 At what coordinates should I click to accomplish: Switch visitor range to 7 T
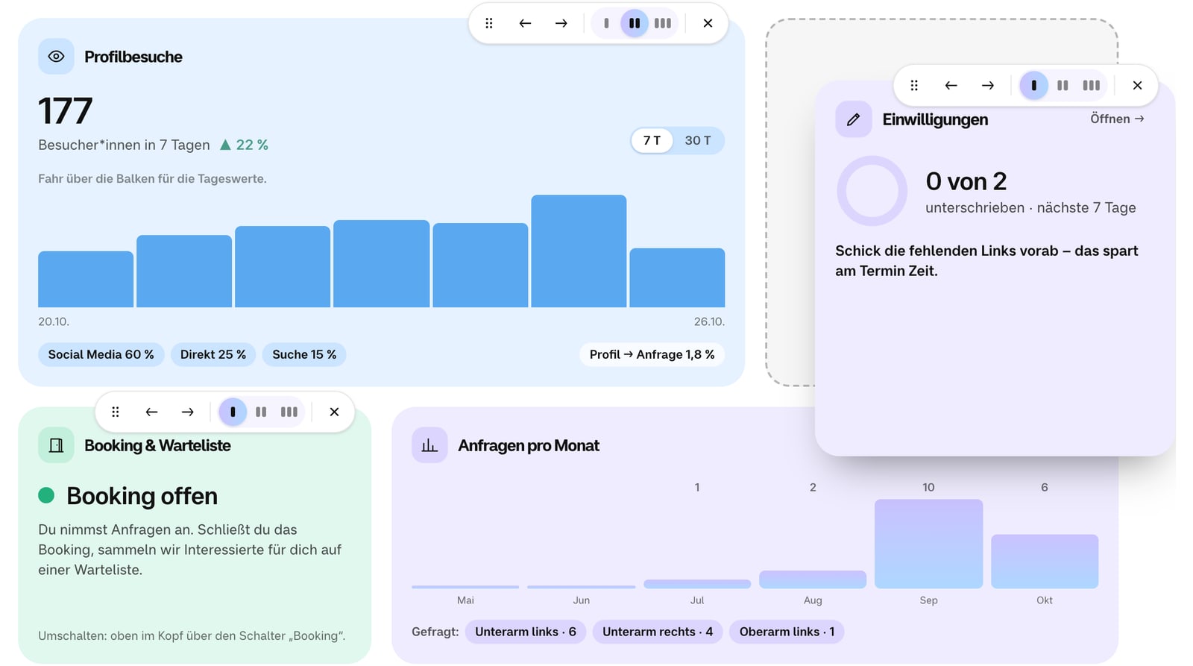652,140
